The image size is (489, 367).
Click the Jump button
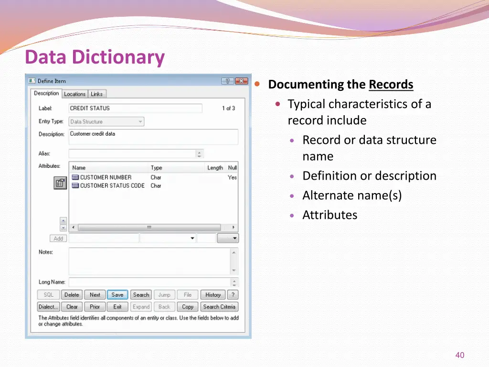coord(164,295)
